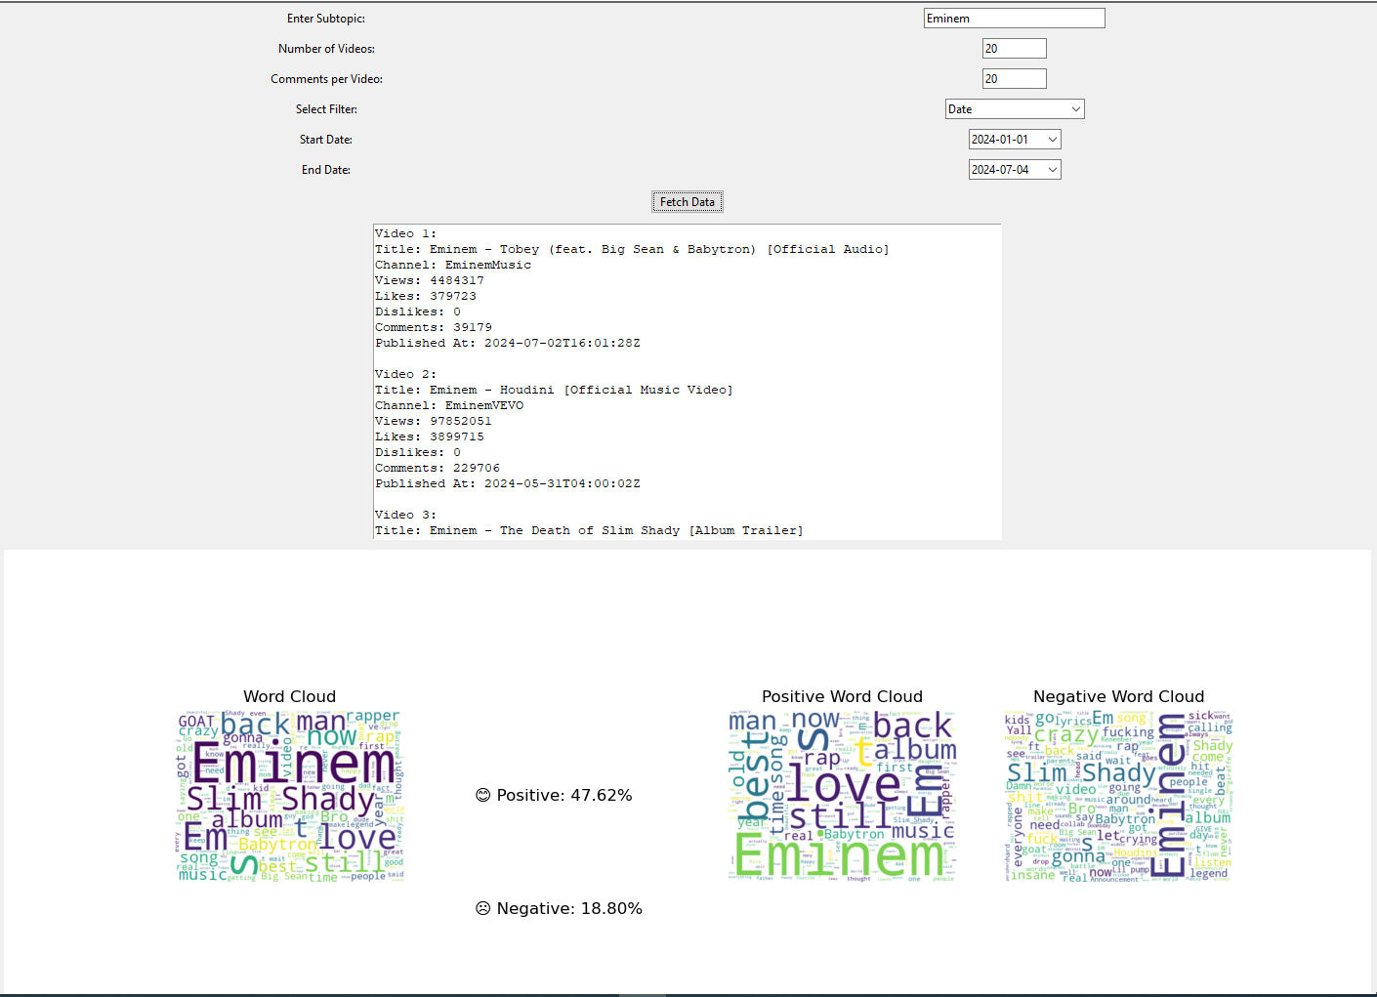This screenshot has height=997, width=1377.
Task: Click the Tobey Official Audio title line
Action: [632, 249]
